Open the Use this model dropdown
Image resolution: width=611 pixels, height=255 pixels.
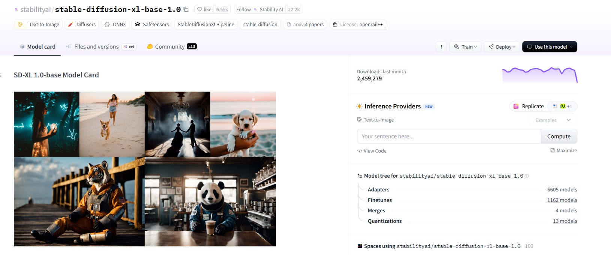pos(550,47)
